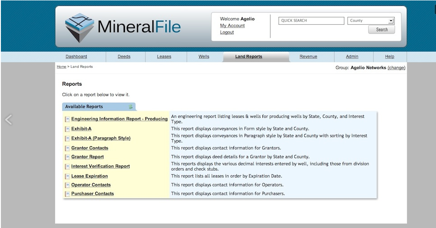This screenshot has height=228, width=436.
Task: Click the document icon beside Operator Contacts
Action: (x=67, y=185)
